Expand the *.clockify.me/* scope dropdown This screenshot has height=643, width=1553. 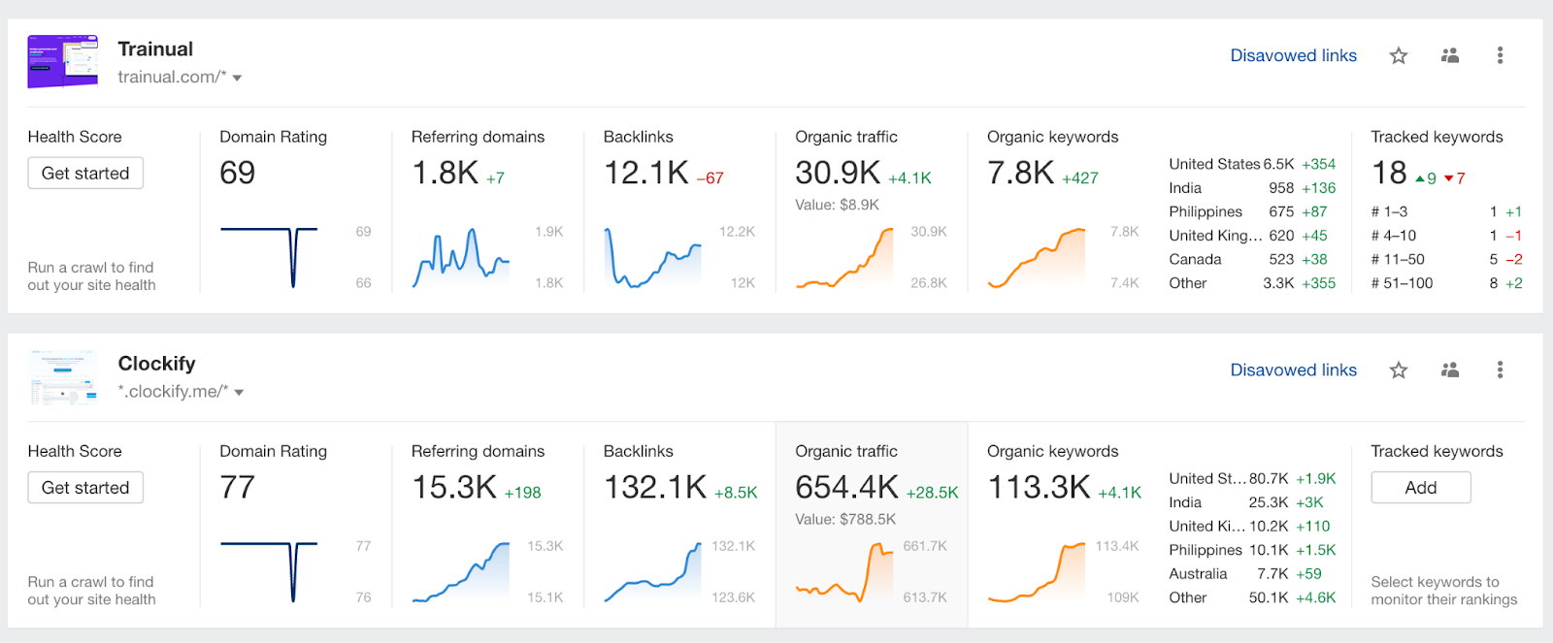tap(239, 392)
